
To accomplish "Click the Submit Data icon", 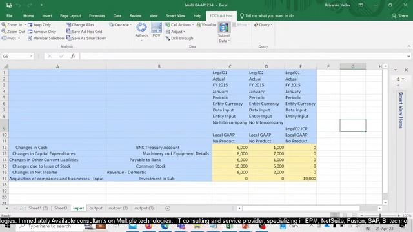I will click(224, 28).
